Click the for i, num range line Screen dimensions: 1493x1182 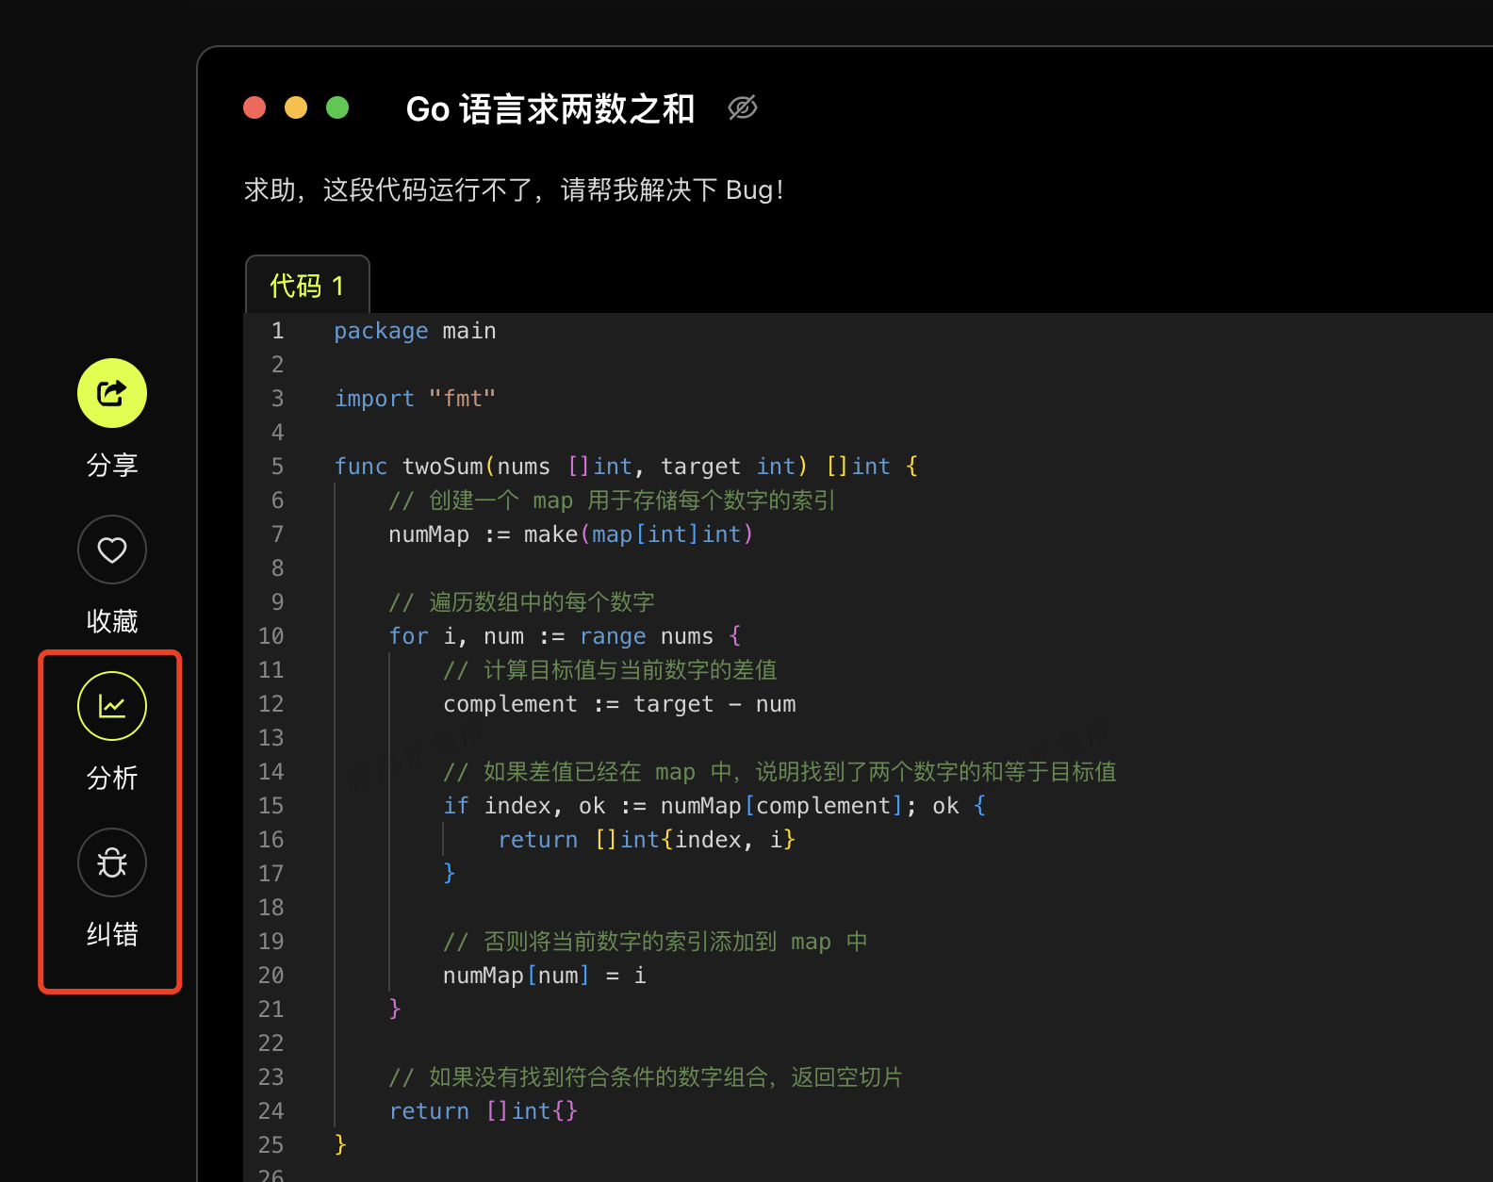pyautogui.click(x=565, y=636)
